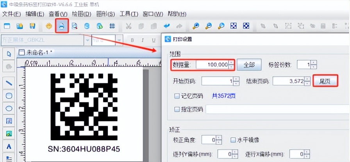Click the new document icon in toolbar
The width and height of the screenshot is (350, 162).
[7, 26]
